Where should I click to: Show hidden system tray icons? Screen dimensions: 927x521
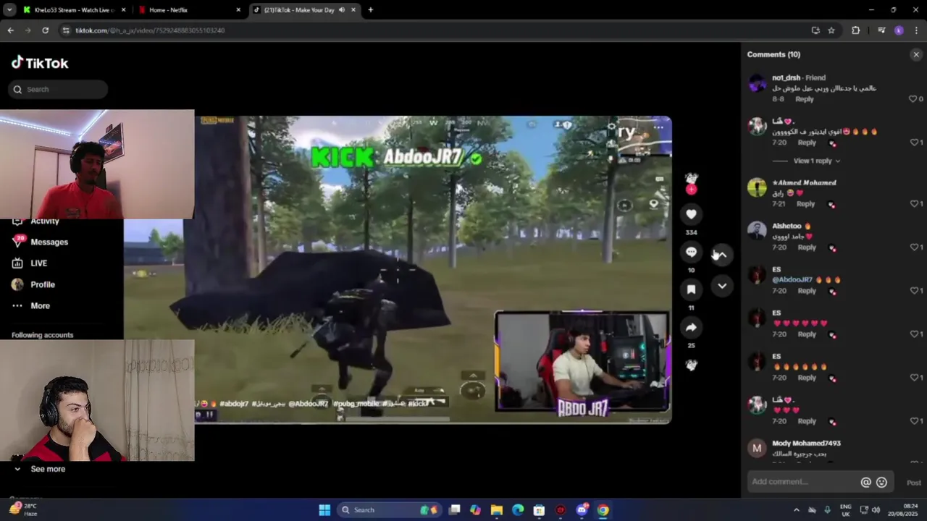coord(796,510)
